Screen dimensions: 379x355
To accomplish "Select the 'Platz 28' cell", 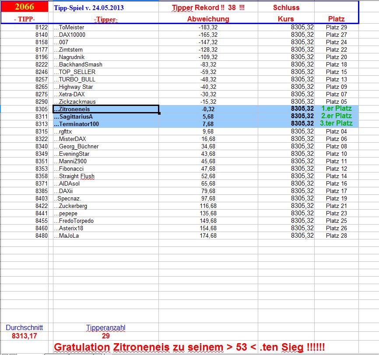I will 336,235.
